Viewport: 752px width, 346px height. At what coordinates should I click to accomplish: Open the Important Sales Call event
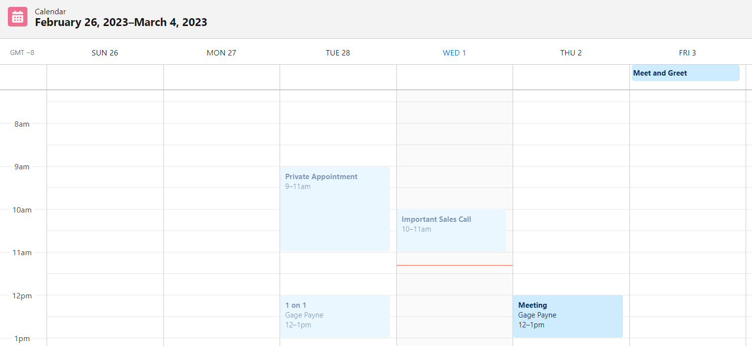pos(451,230)
